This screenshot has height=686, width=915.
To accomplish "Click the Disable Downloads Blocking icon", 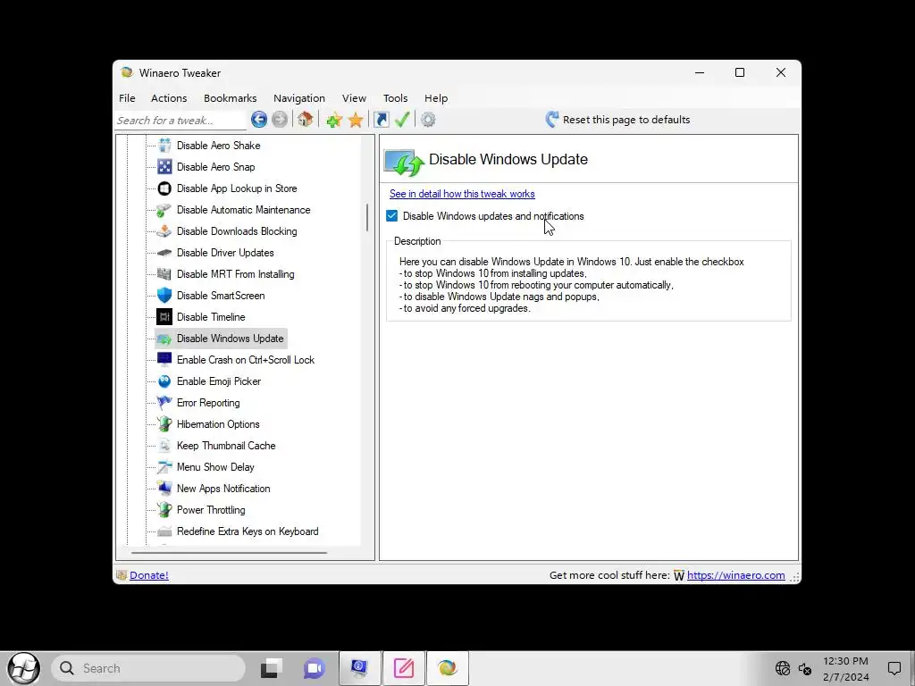I will click(164, 231).
